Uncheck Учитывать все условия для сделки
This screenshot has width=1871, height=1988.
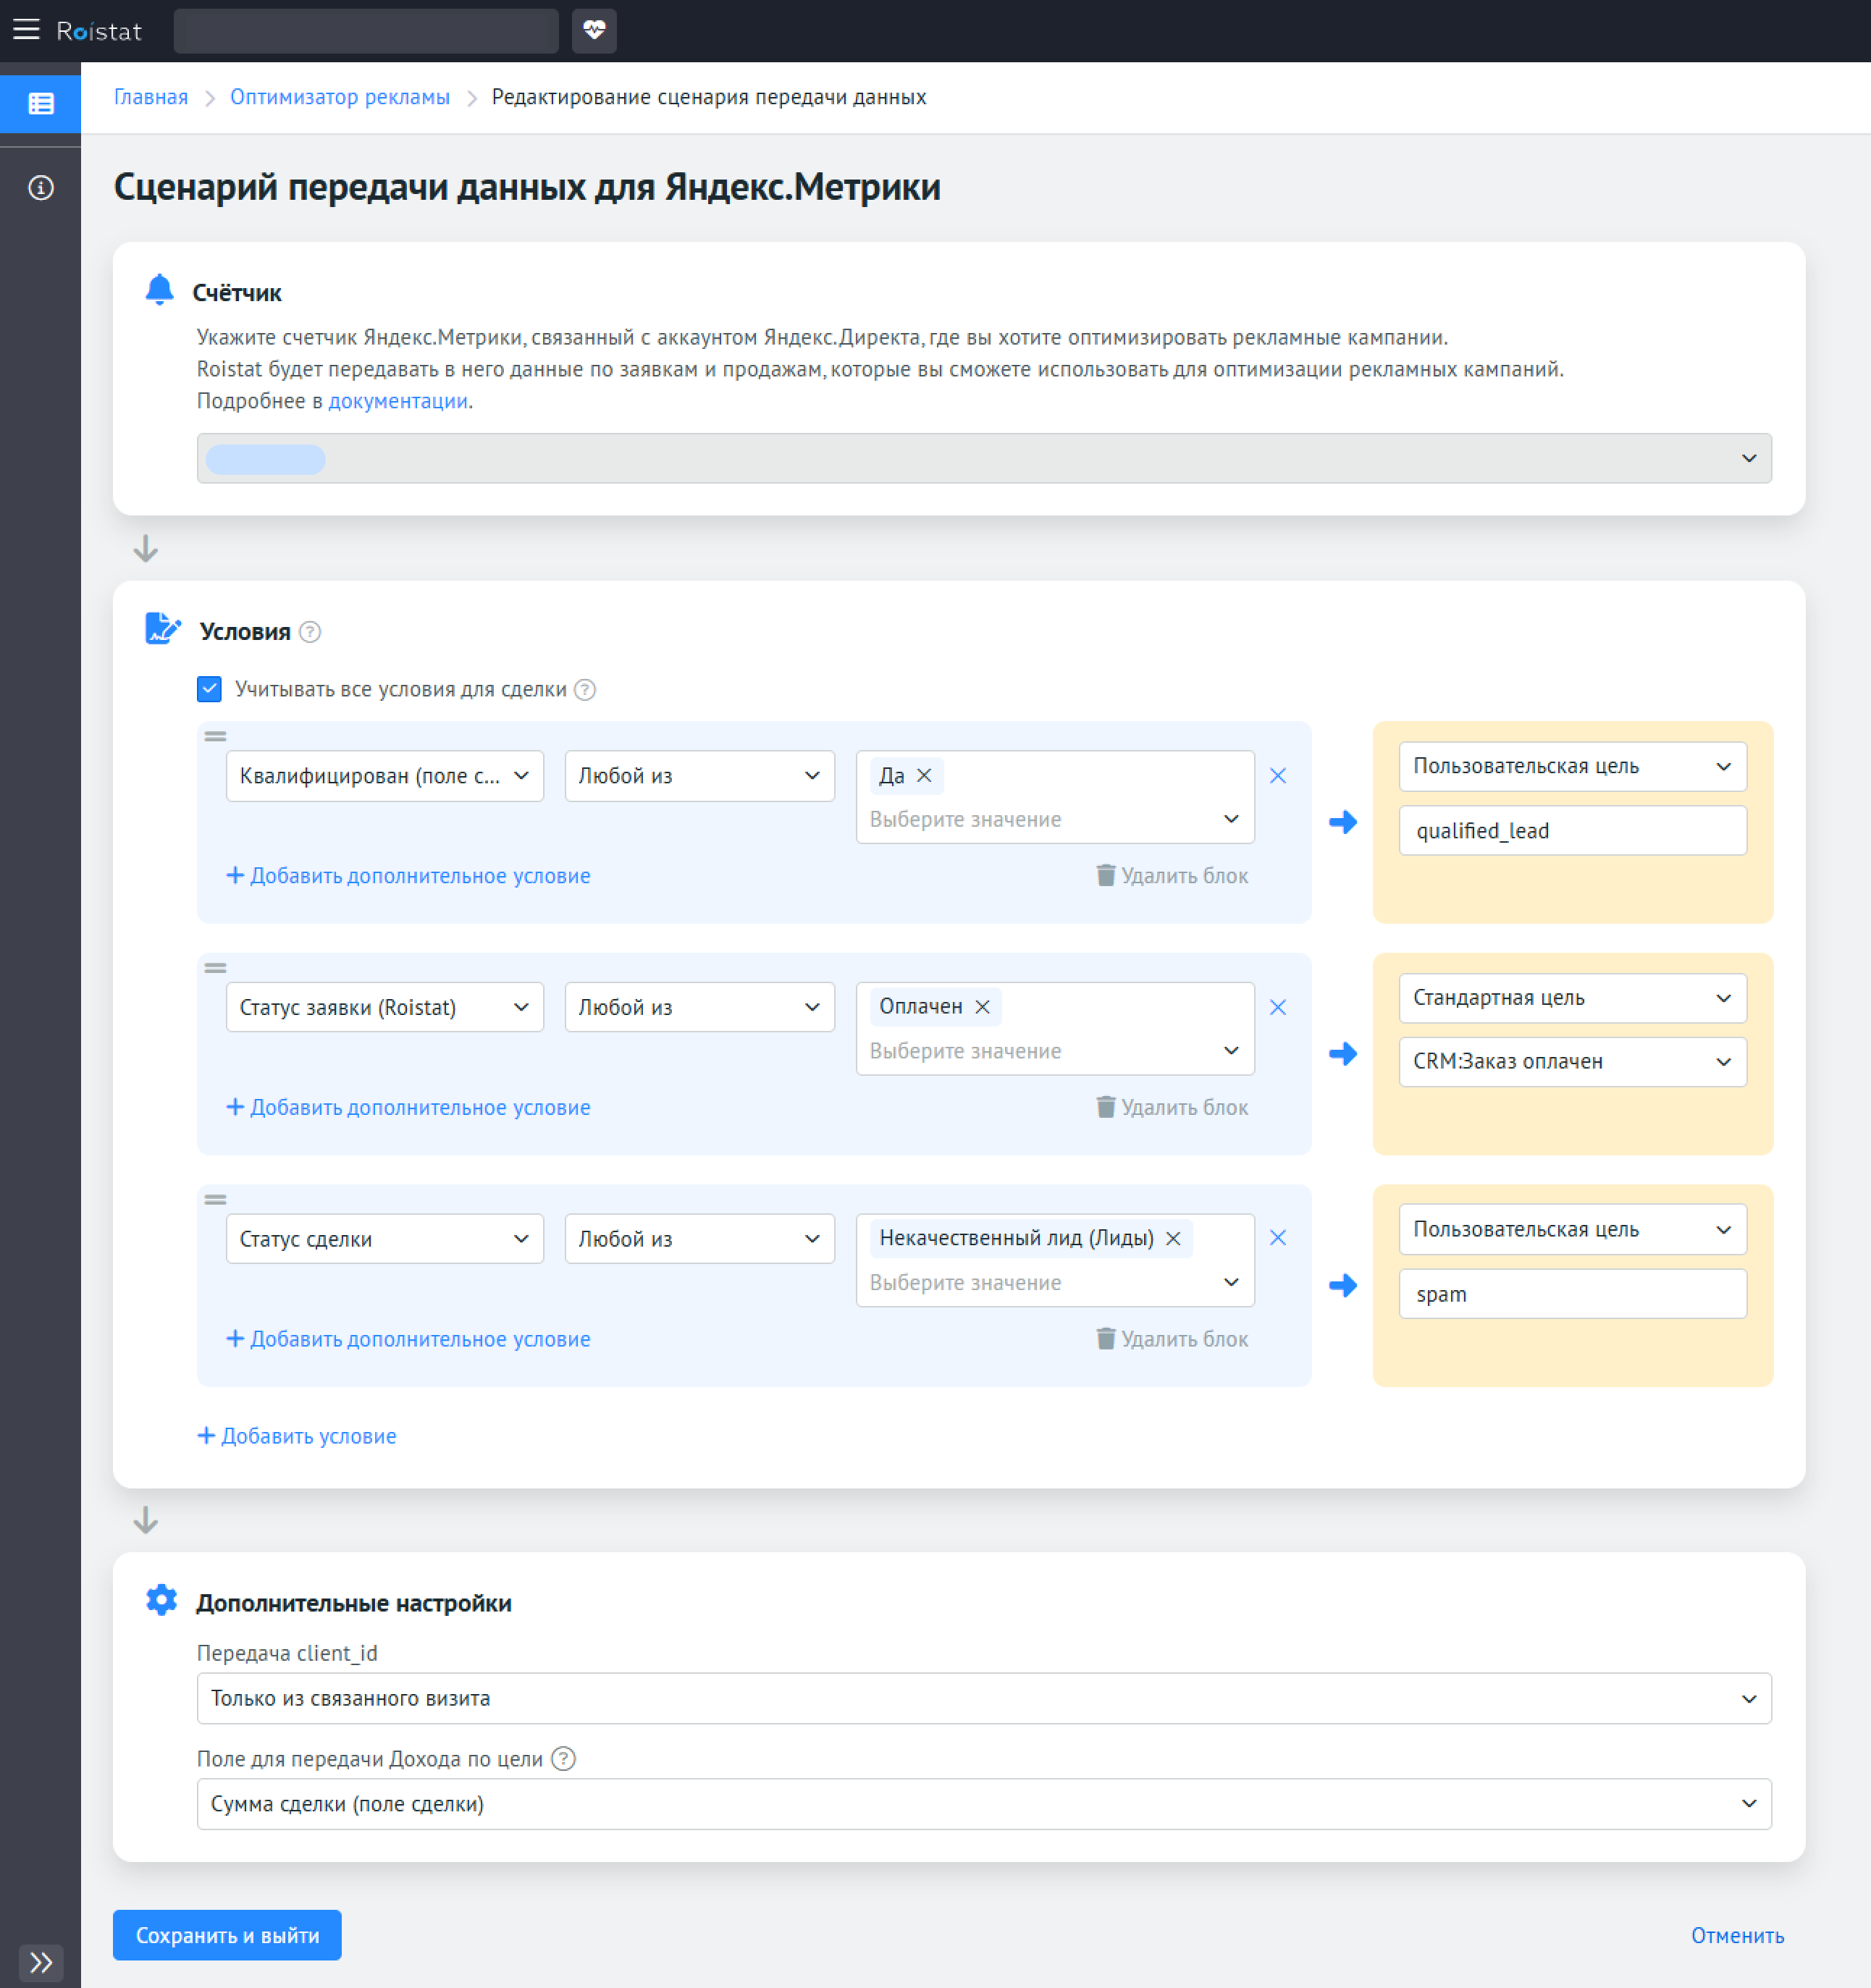click(x=209, y=689)
